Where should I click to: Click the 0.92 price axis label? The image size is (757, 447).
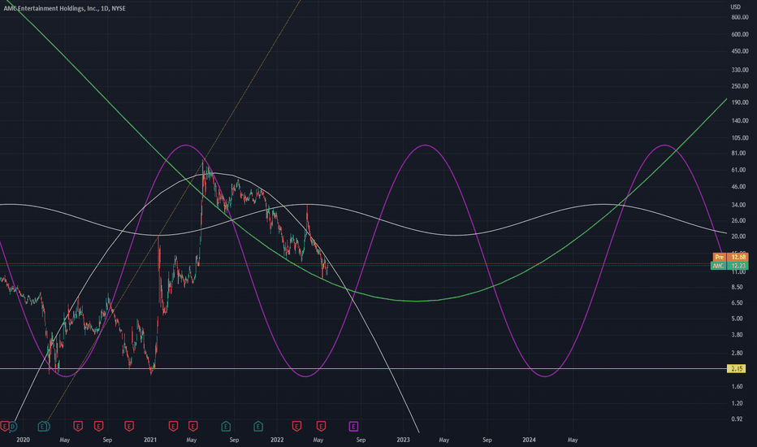(738, 419)
